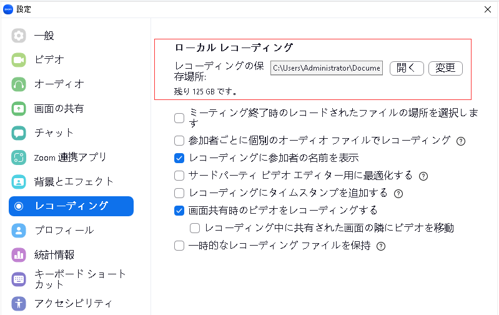Uncheck 画面共有時のビデオをレコーディングする
Viewport: 499px width, 315px height.
pos(179,211)
